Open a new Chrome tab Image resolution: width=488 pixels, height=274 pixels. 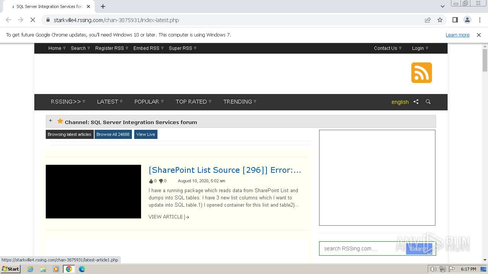[x=103, y=6]
